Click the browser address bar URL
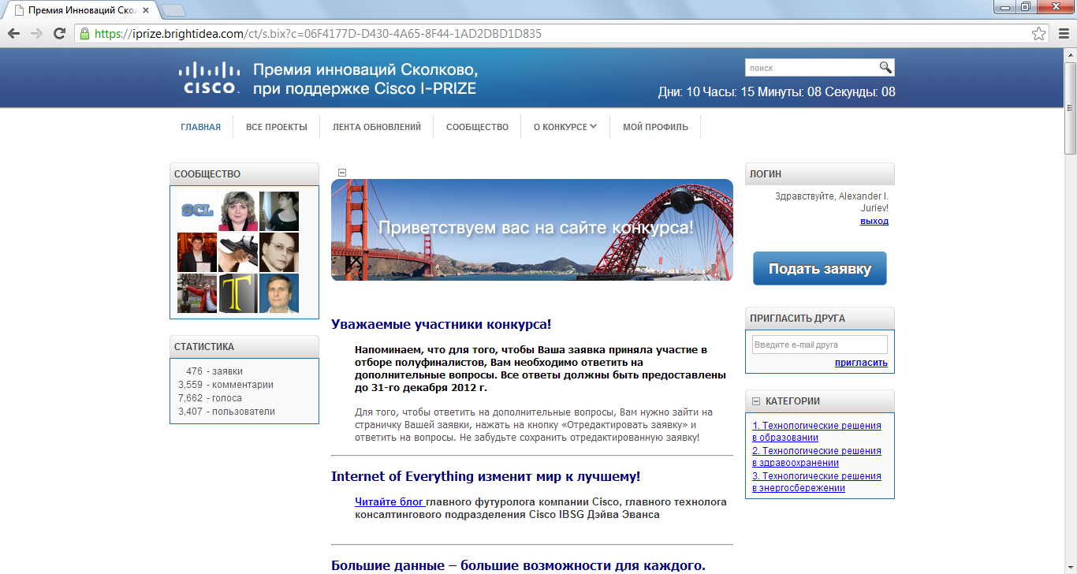The height and width of the screenshot is (574, 1077). point(318,34)
